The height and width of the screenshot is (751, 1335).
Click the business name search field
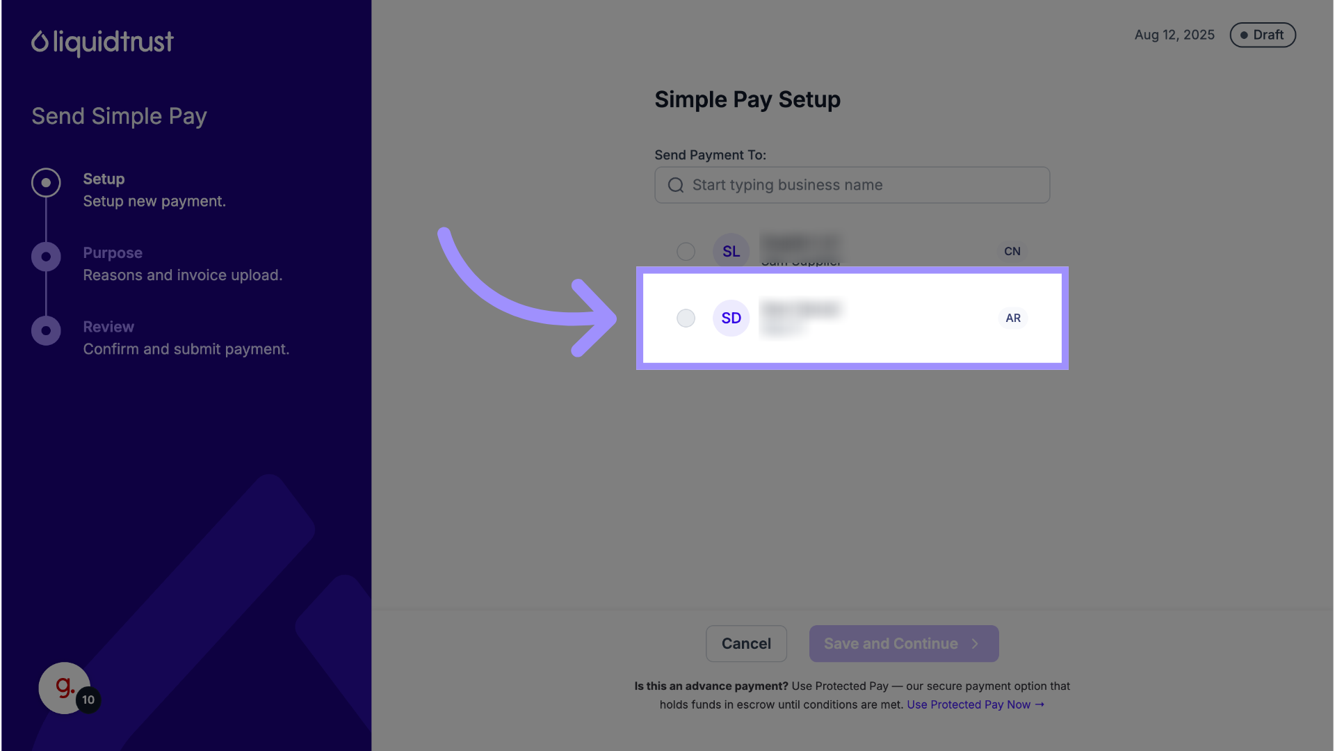[862, 185]
